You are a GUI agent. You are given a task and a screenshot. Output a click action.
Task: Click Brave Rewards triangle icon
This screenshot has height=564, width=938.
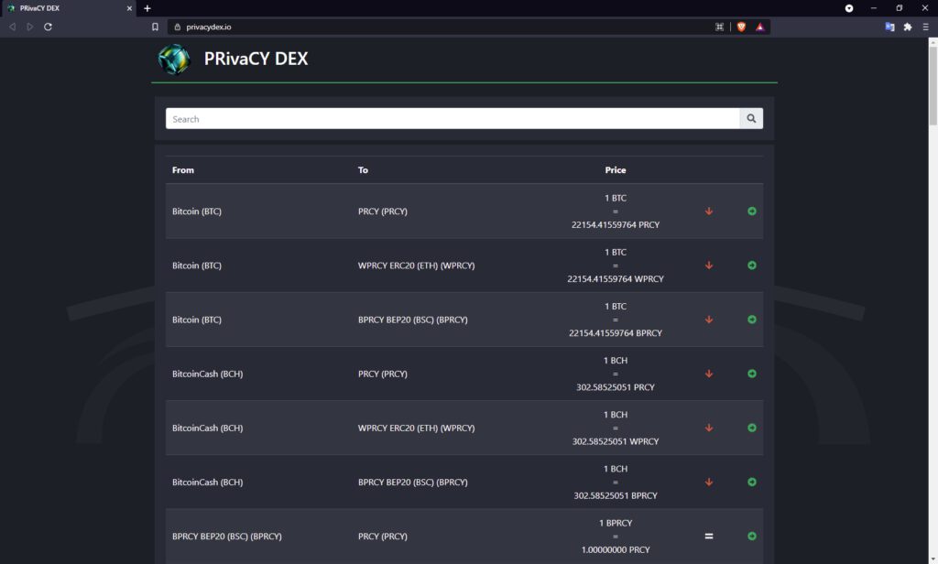760,27
